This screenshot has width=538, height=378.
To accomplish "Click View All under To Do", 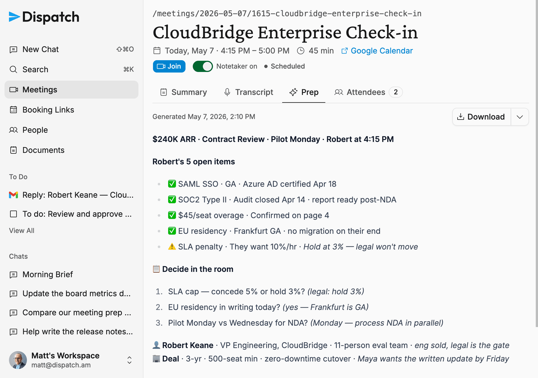I will 22,231.
